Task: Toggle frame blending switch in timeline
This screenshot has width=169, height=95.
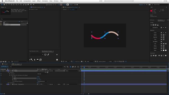Action: pos(73,67)
